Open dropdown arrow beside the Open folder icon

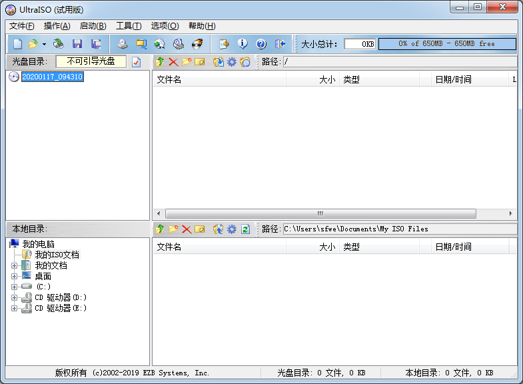(44, 45)
